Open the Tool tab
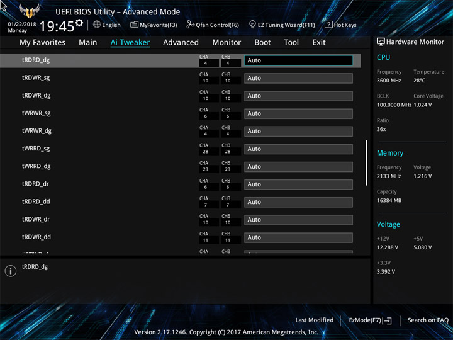The height and width of the screenshot is (340, 453). (x=291, y=43)
